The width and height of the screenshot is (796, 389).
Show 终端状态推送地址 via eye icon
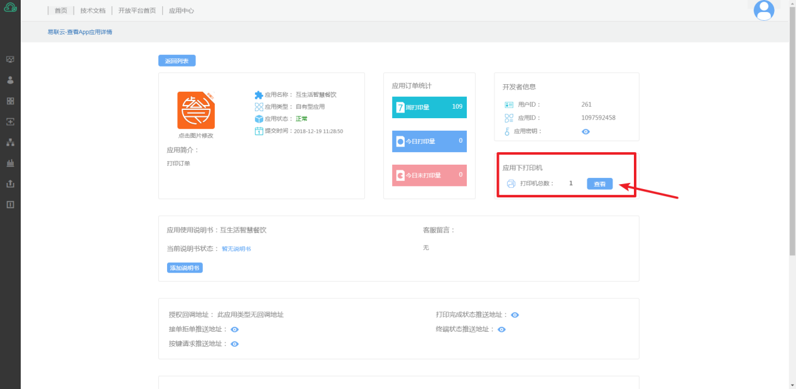pyautogui.click(x=501, y=329)
